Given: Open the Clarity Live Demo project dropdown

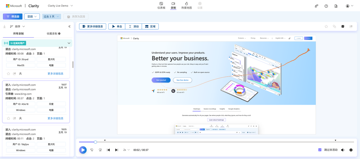Looking at the screenshot, I should (x=60, y=6).
